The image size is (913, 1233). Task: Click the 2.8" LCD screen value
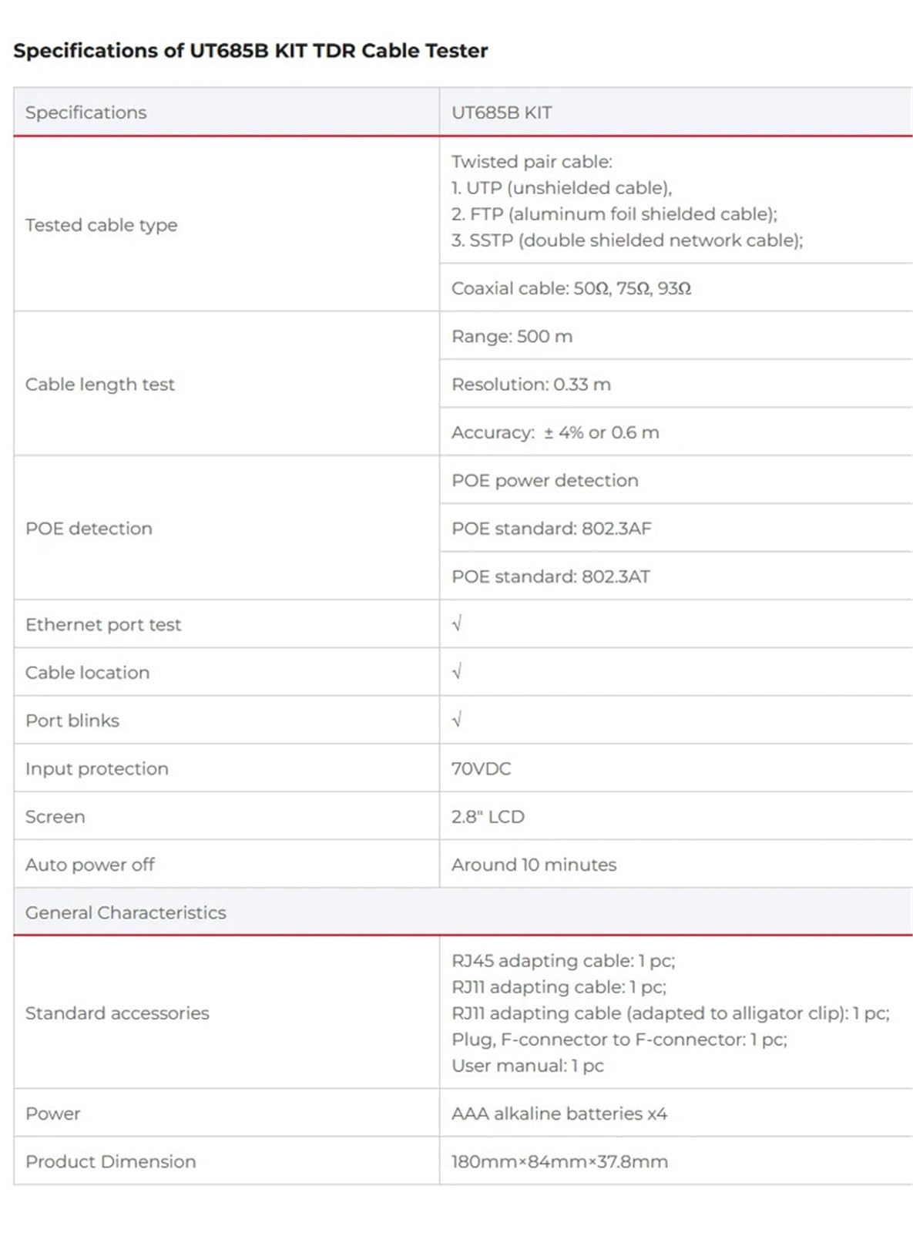click(488, 816)
